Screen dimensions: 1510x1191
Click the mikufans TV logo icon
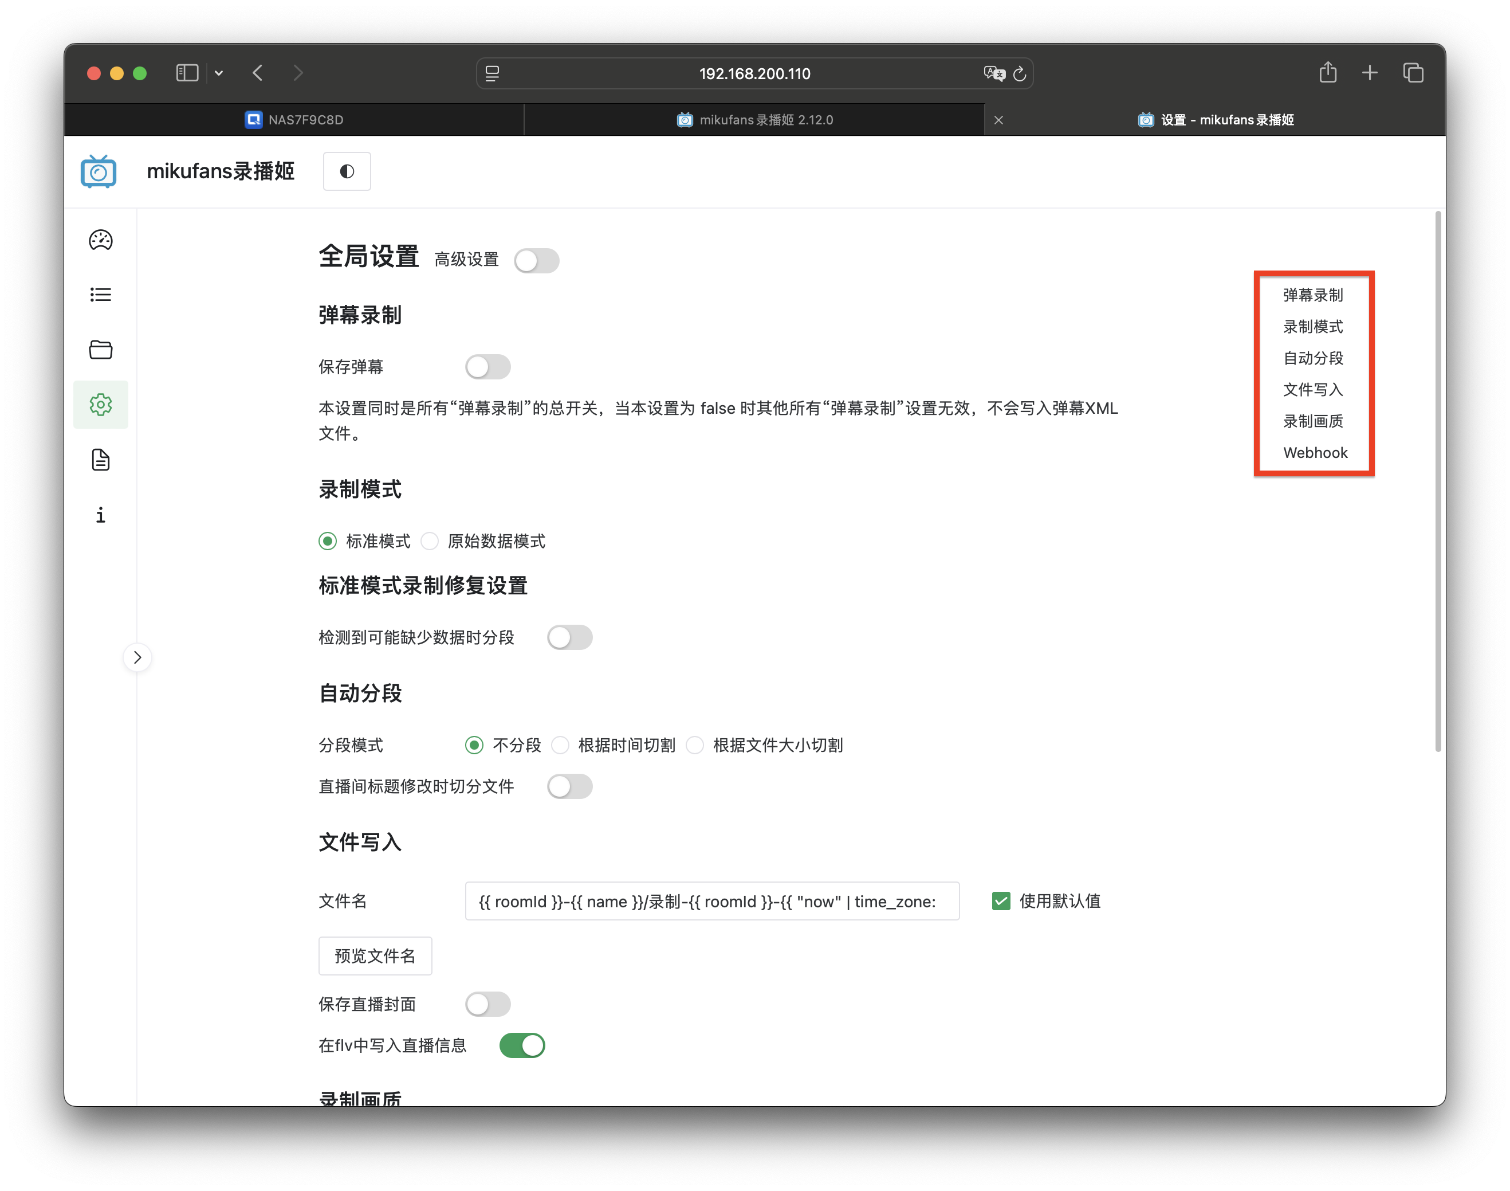99,171
